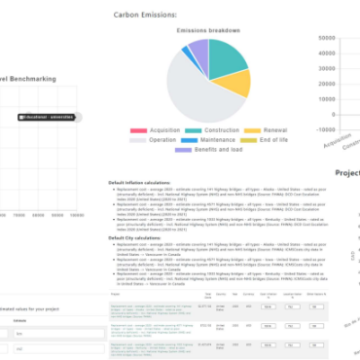
Task: Select the teal Construction pie slice
Action: pyautogui.click(x=226, y=58)
